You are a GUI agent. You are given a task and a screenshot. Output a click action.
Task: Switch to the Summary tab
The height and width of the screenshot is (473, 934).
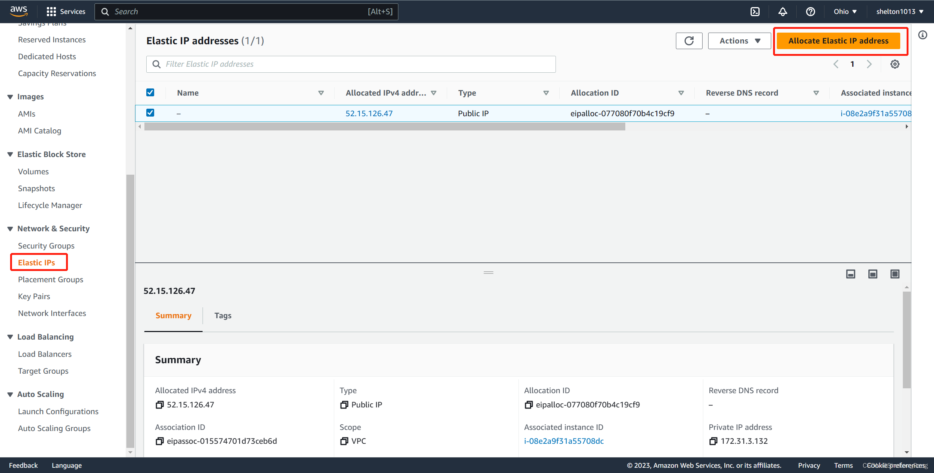pyautogui.click(x=173, y=316)
